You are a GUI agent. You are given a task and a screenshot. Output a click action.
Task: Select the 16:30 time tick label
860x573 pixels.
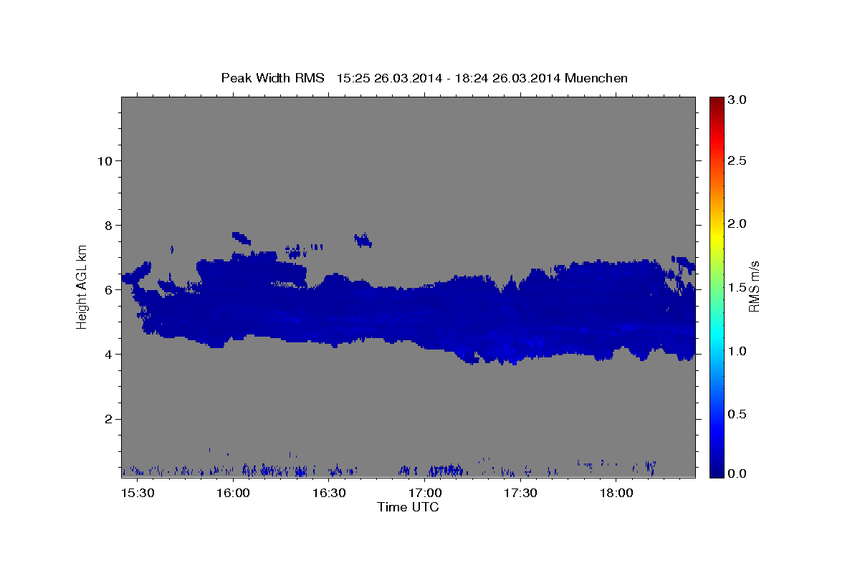point(328,493)
